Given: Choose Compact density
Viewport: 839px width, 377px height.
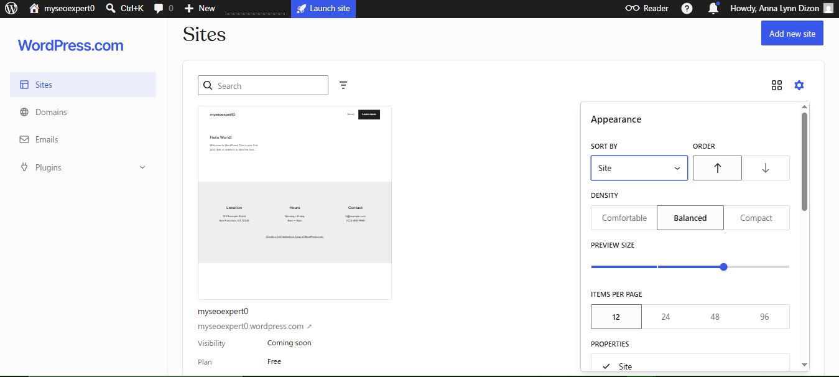Looking at the screenshot, I should (756, 218).
